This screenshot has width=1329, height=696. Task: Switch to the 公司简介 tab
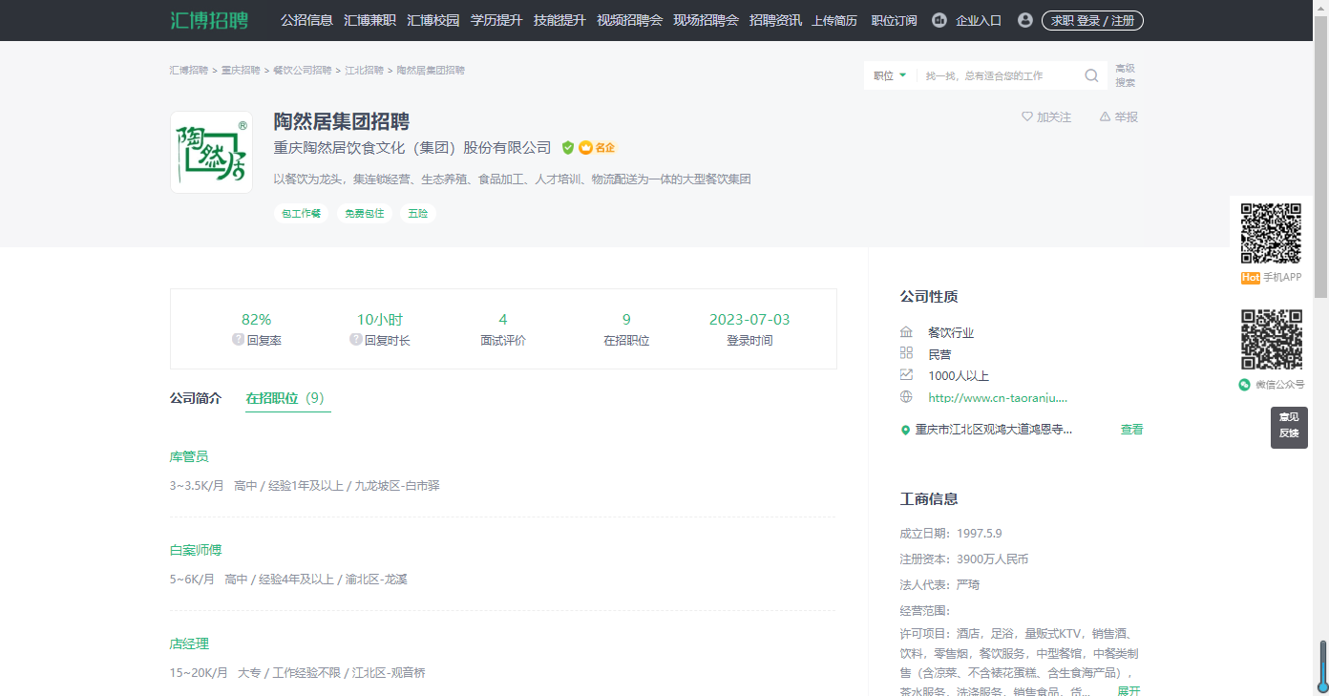click(x=196, y=398)
